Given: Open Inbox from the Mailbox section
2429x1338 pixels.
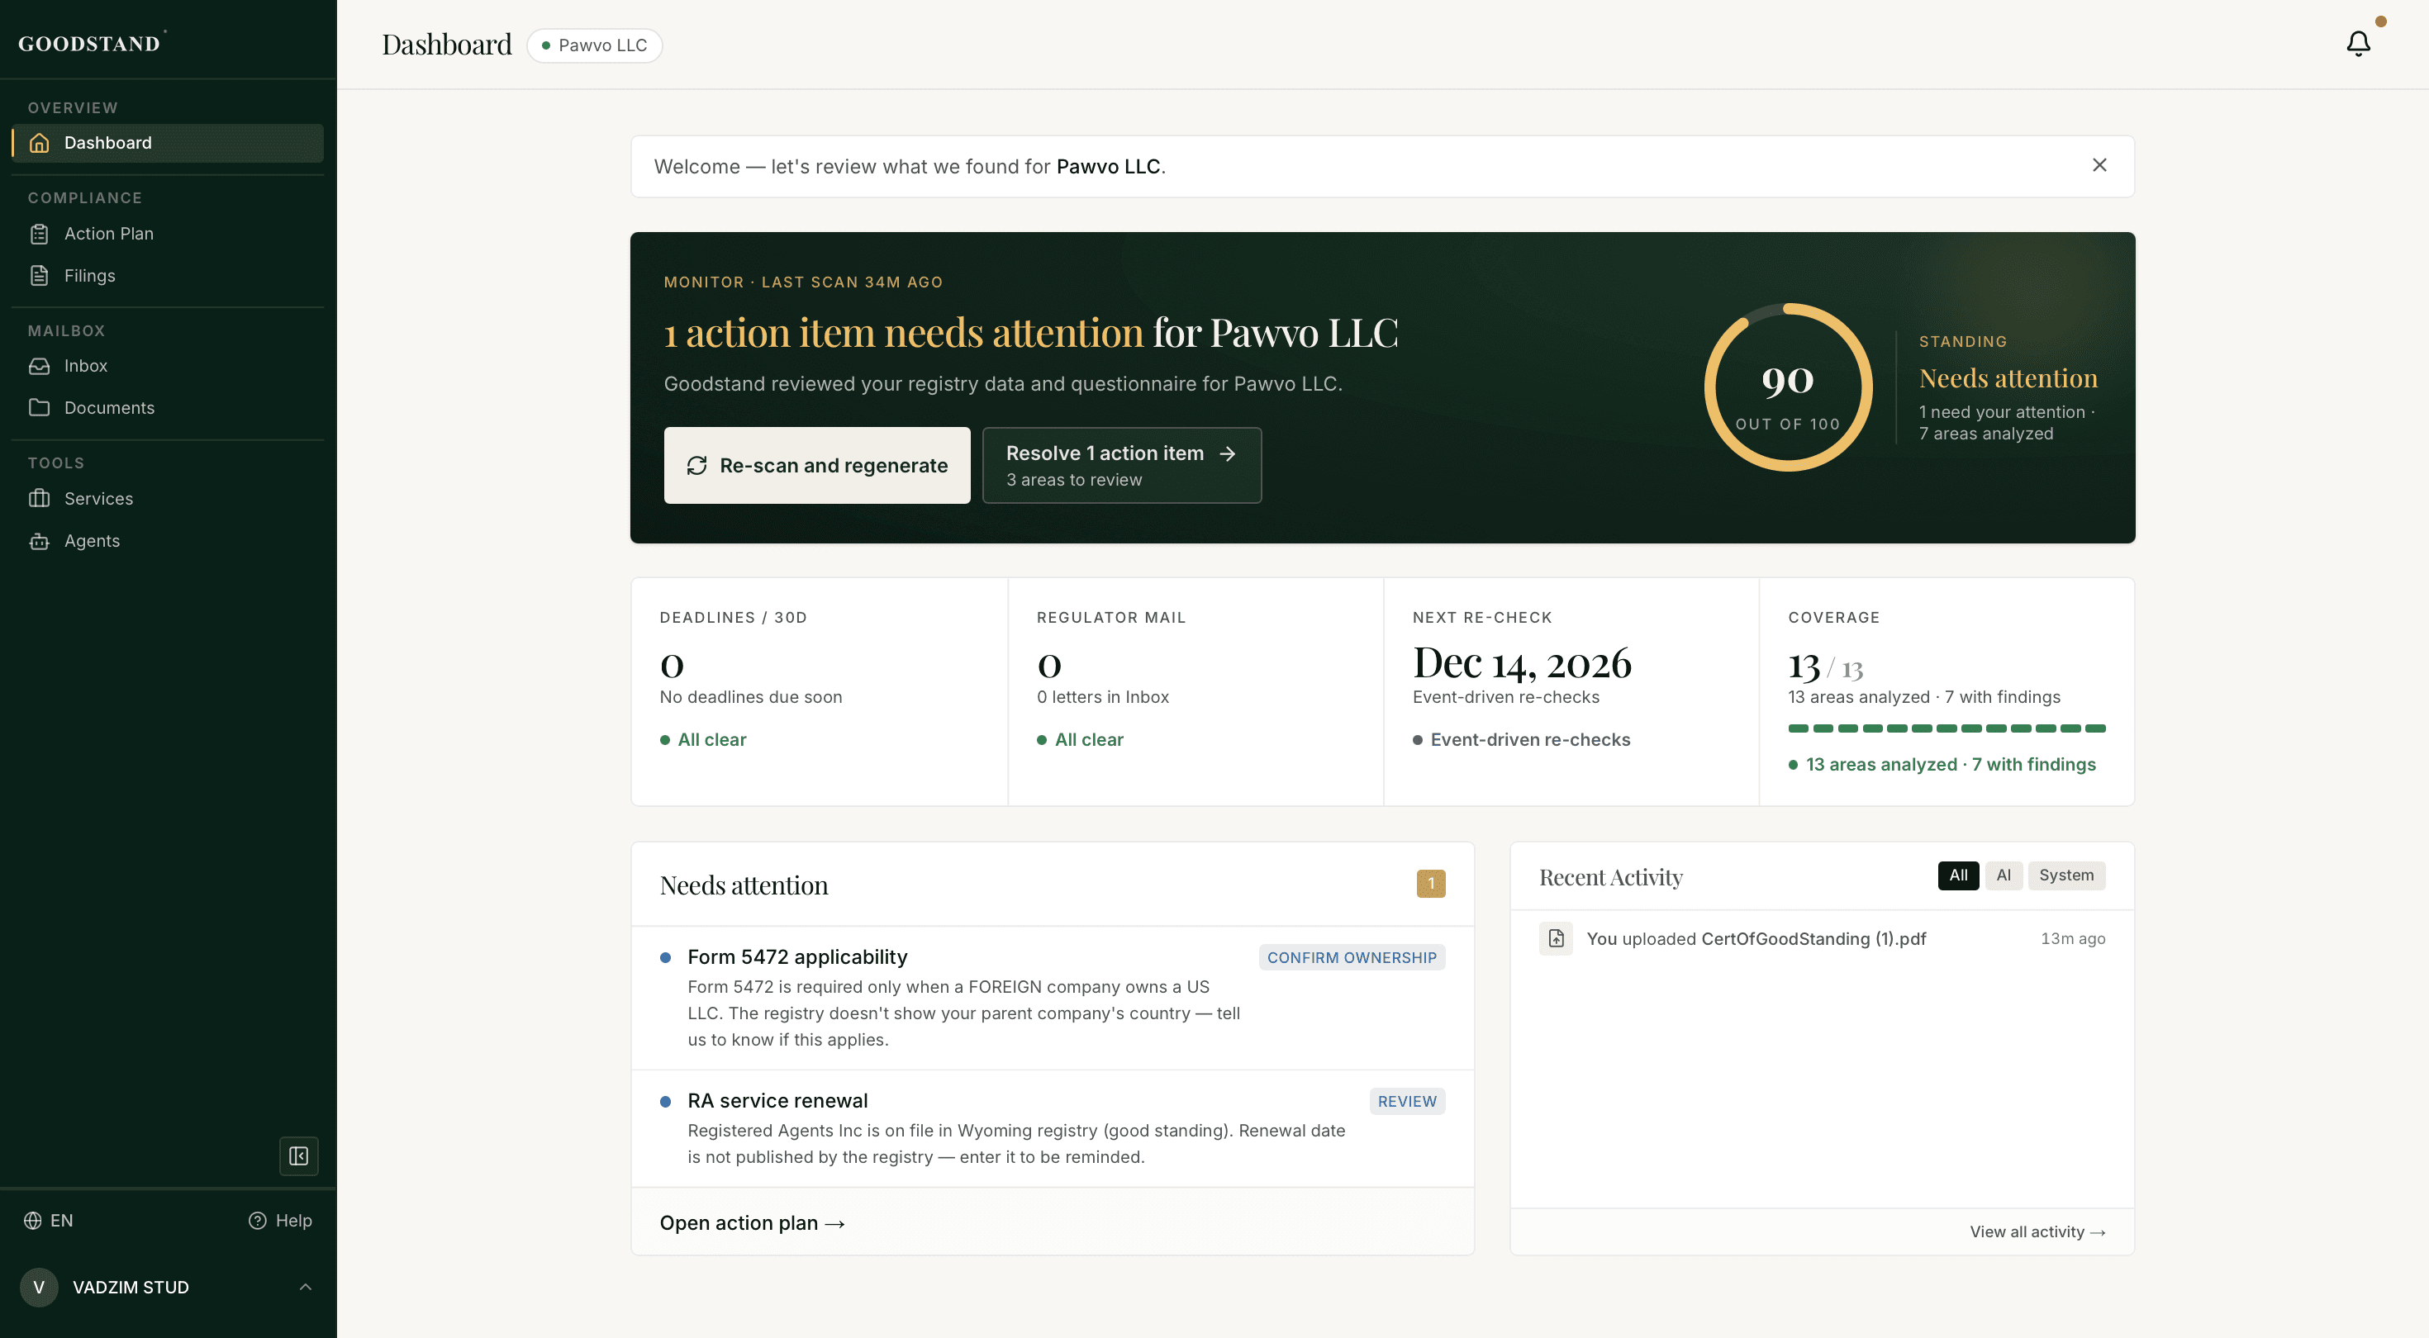Looking at the screenshot, I should coord(168,366).
